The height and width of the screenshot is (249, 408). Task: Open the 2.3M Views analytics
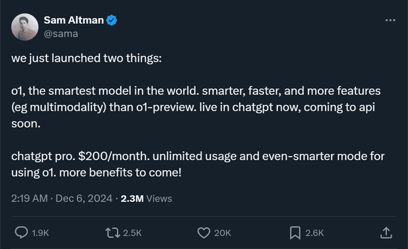point(146,199)
